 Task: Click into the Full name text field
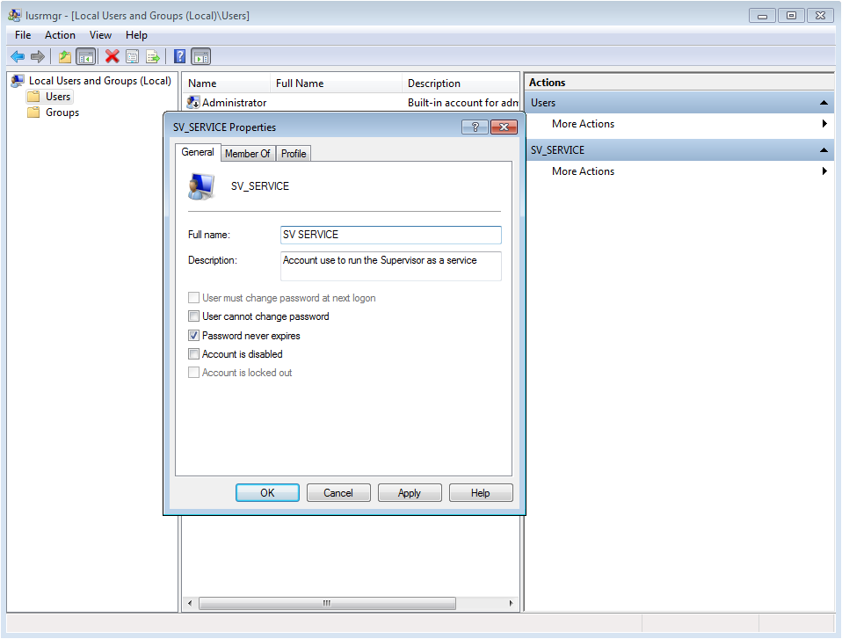point(390,235)
